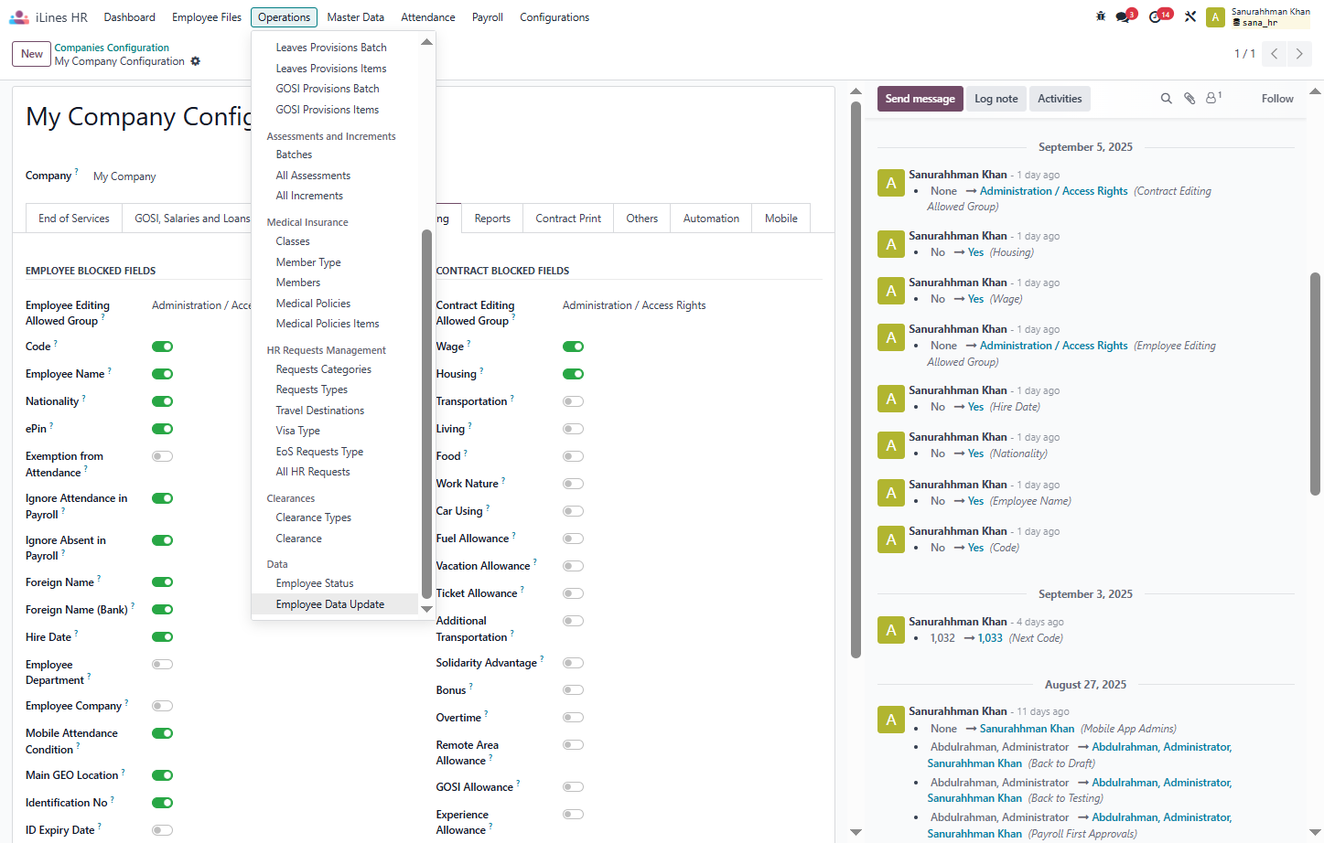1324x843 pixels.
Task: Turn off the Wage toggle
Action: pos(573,347)
